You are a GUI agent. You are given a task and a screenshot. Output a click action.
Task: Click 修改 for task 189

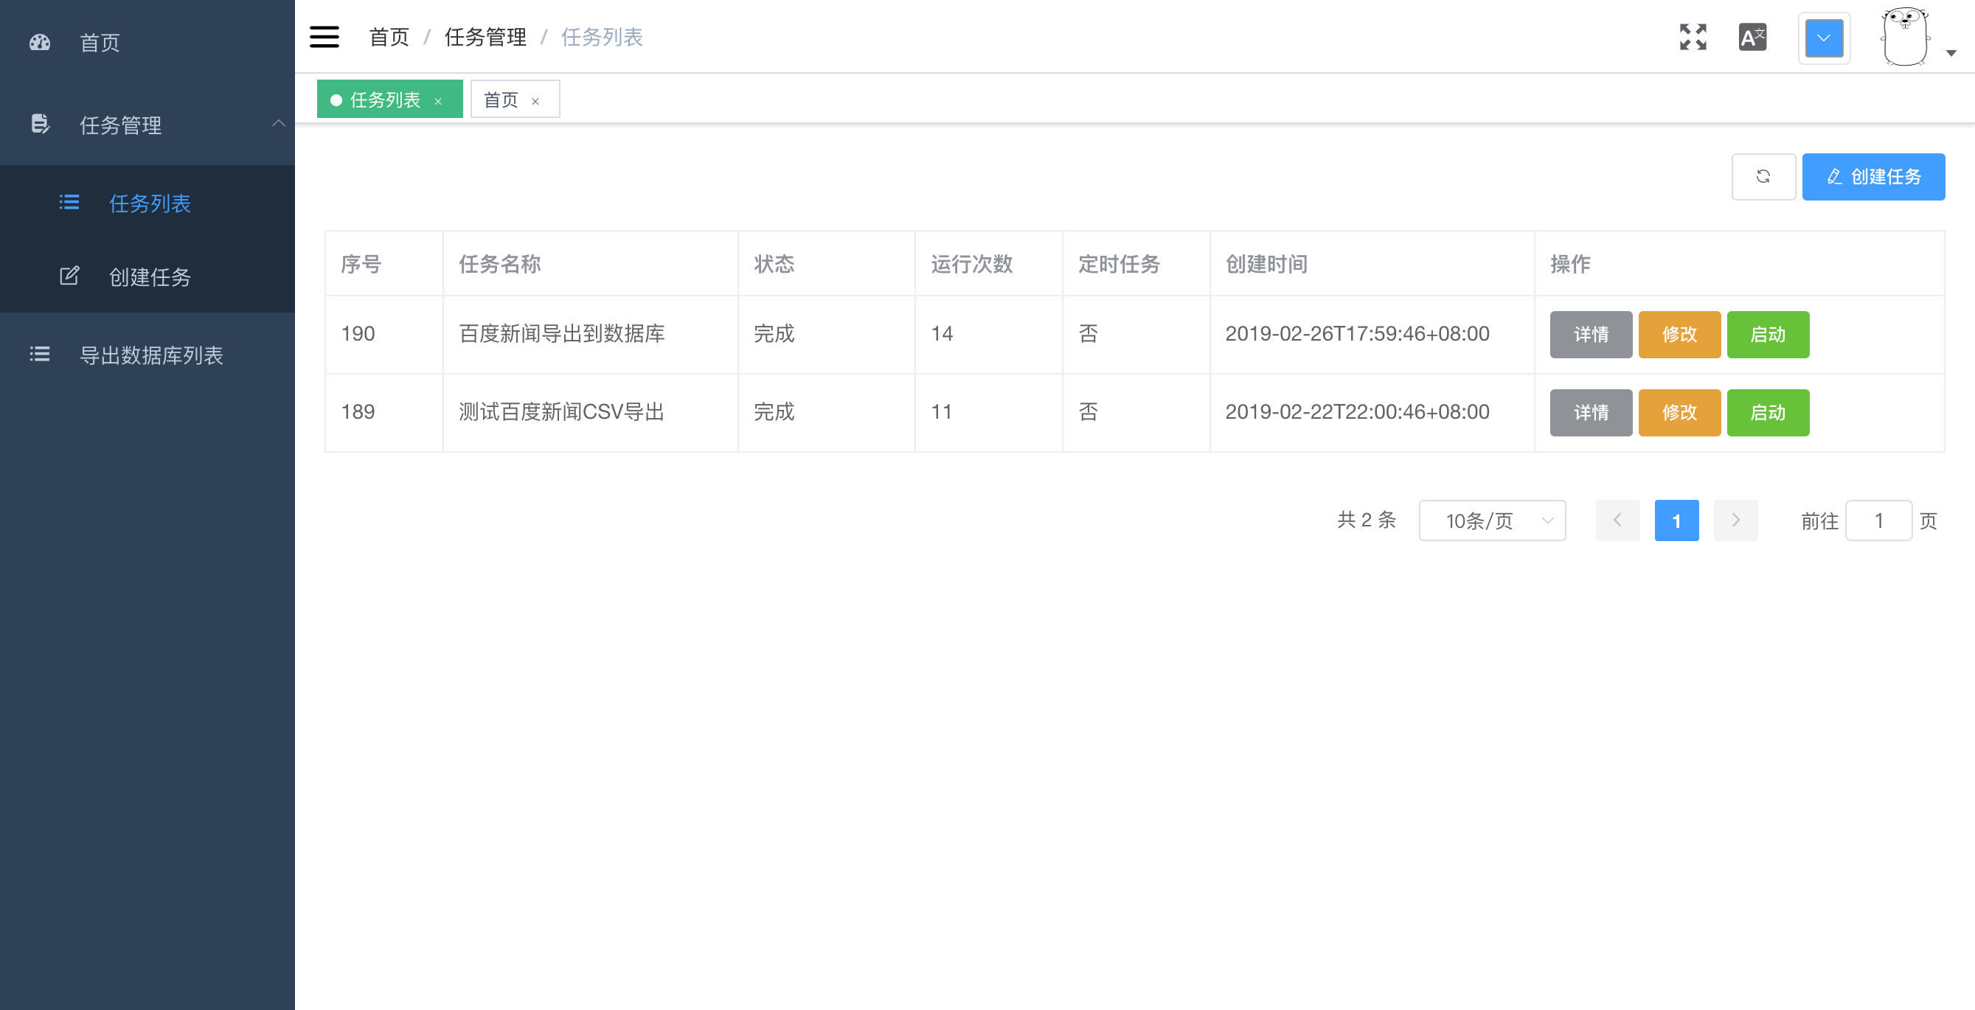click(1679, 413)
